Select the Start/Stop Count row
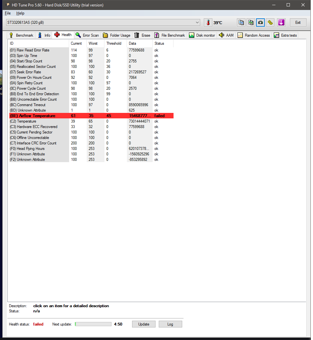Screen dimensions: 313x340 [x=91, y=61]
